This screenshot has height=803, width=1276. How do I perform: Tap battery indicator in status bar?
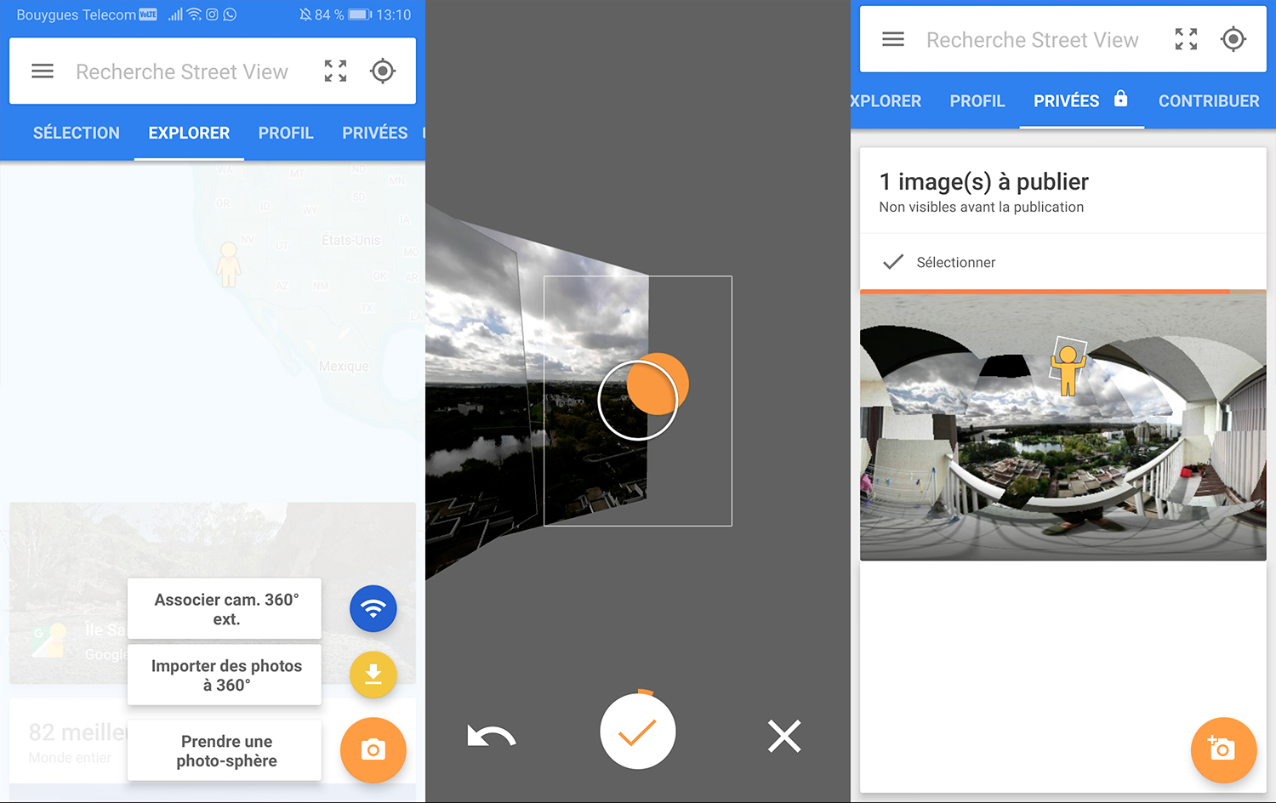coord(360,14)
